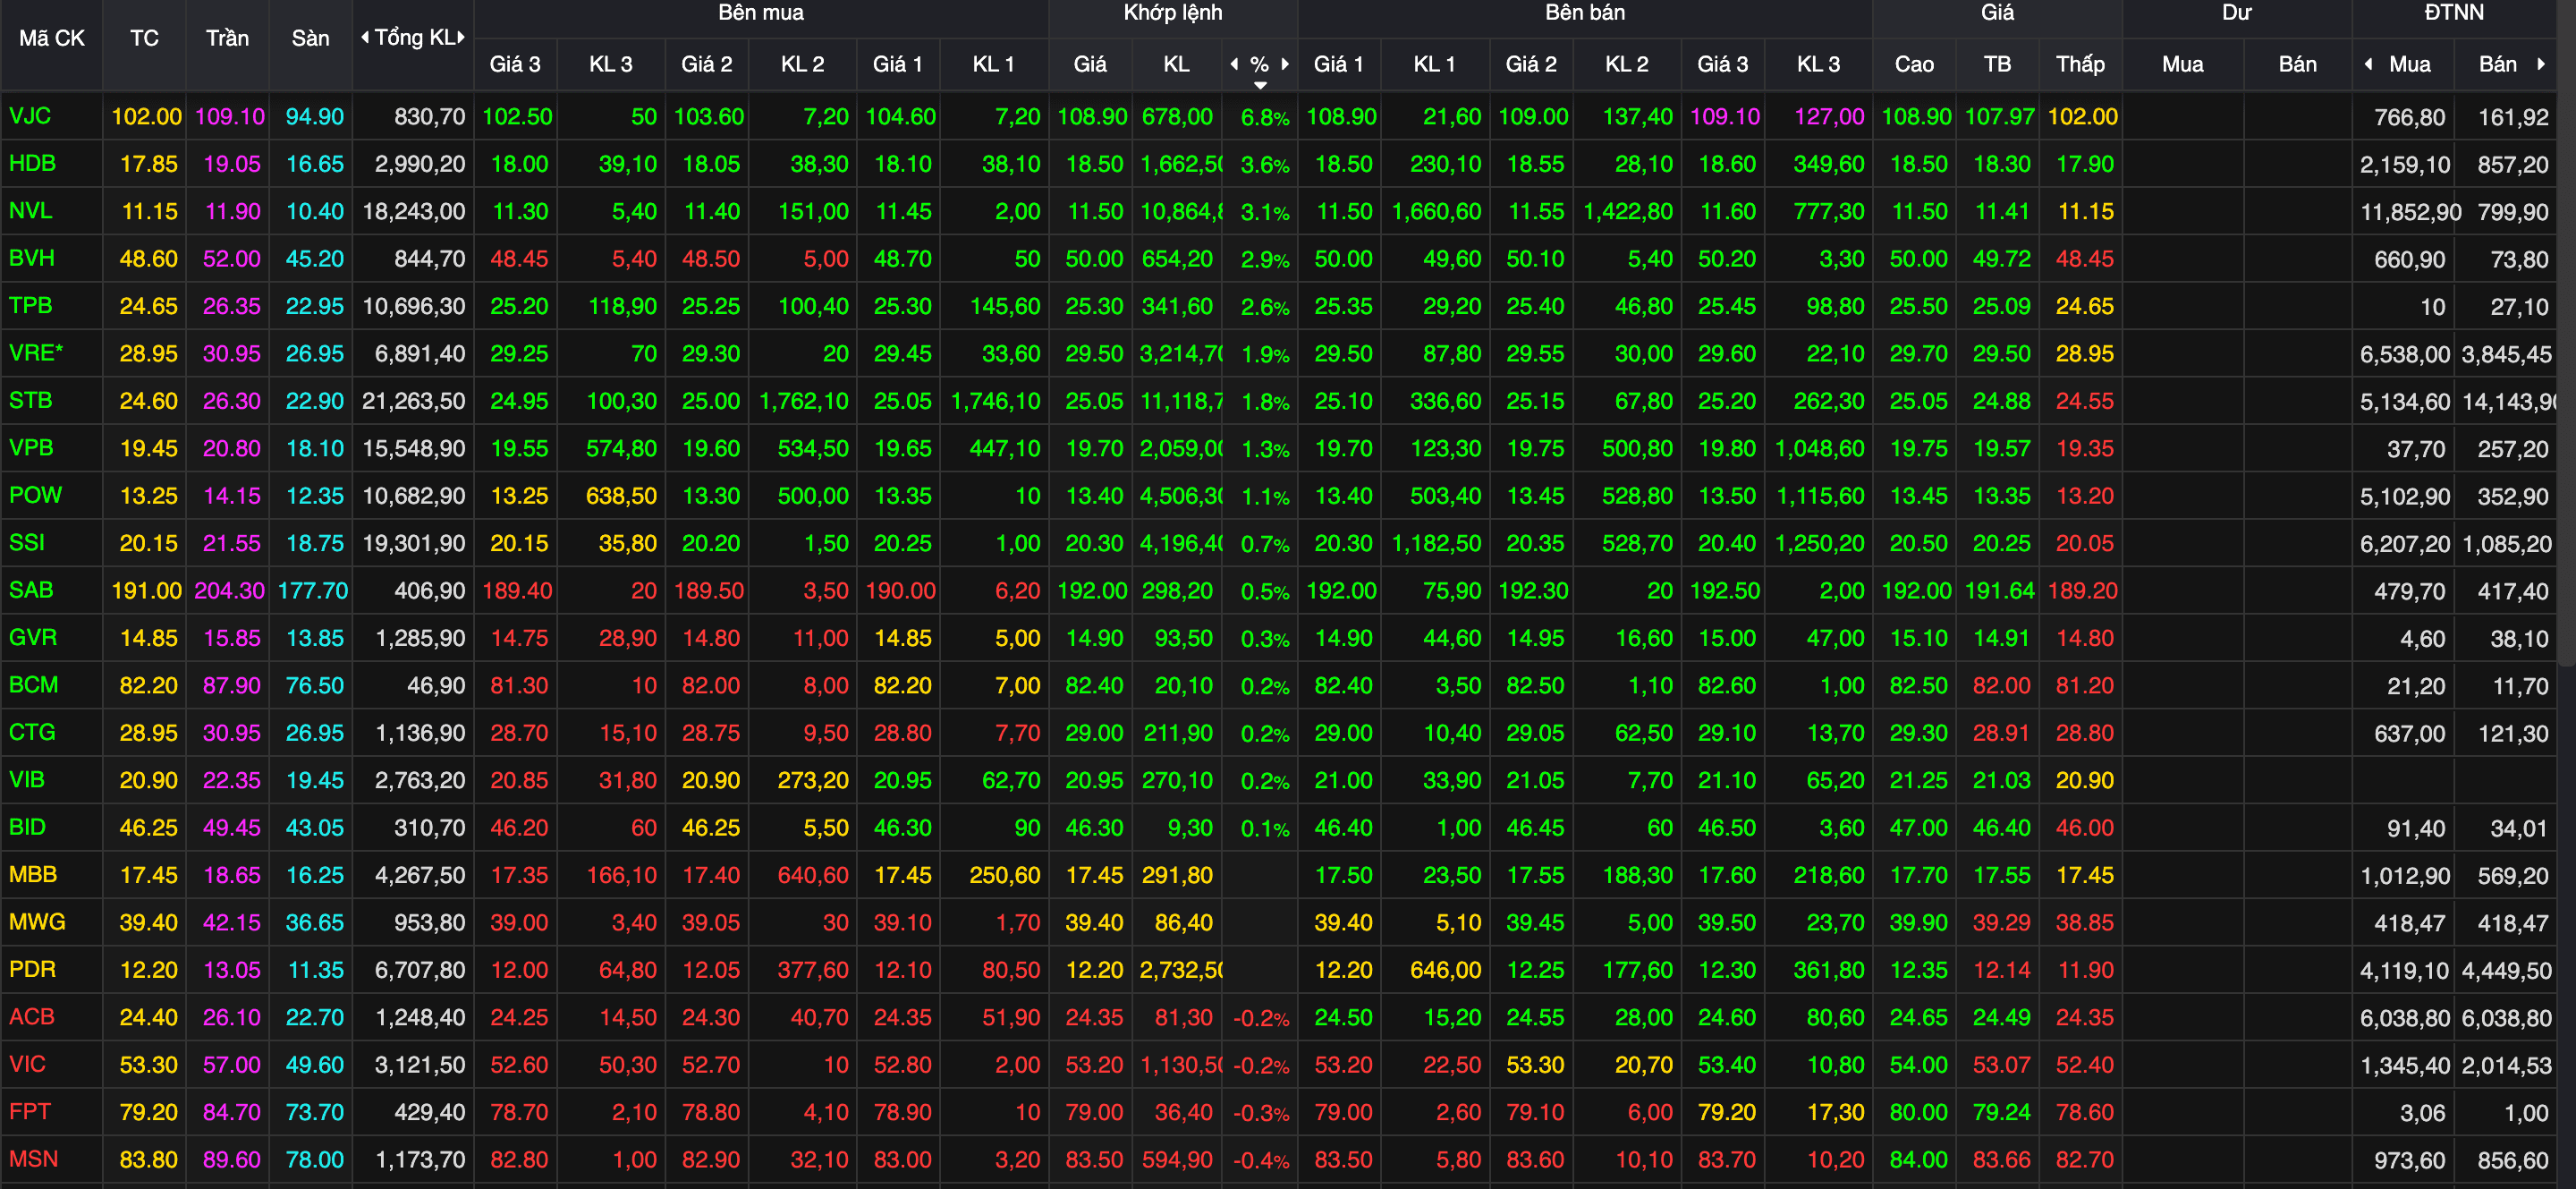This screenshot has height=1189, width=2576.
Task: Click right arrow beside % column header
Action: [1285, 64]
